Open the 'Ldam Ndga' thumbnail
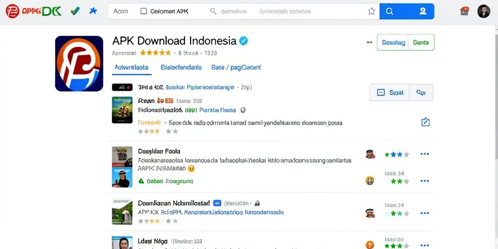 [122, 243]
